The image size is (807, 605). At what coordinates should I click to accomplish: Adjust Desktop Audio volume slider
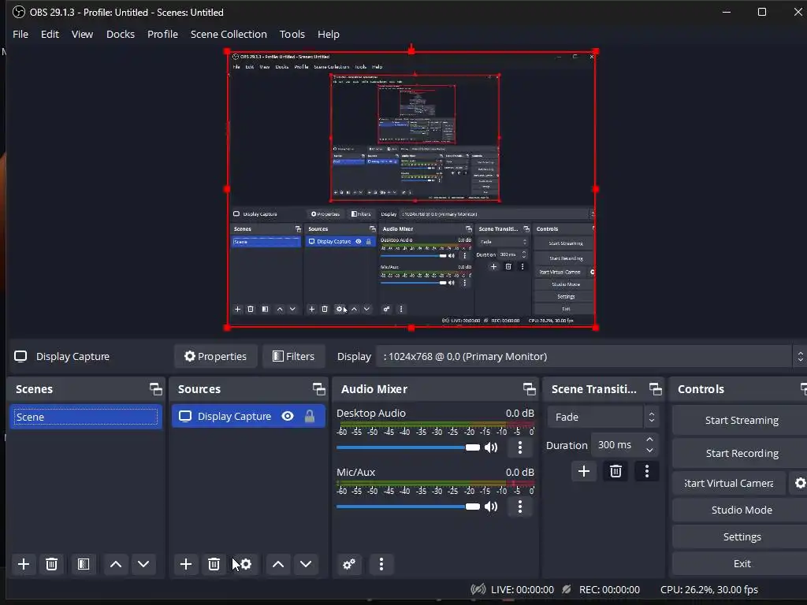(x=407, y=447)
